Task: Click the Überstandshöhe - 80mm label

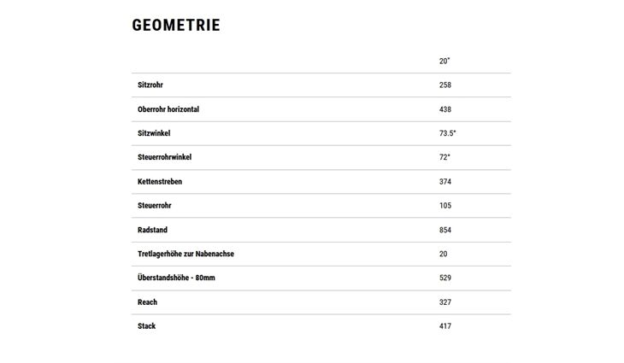Action: 174,278
